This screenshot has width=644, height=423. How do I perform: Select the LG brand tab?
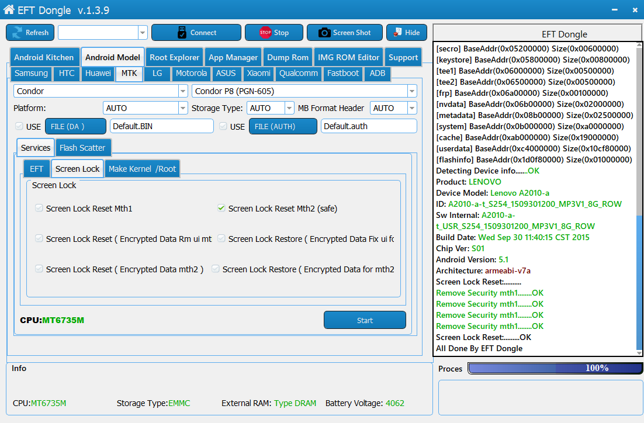click(157, 74)
